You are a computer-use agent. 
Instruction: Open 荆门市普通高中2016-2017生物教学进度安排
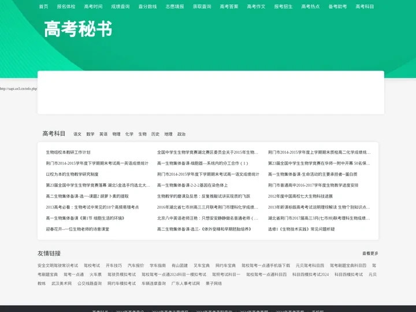pyautogui.click(x=313, y=185)
